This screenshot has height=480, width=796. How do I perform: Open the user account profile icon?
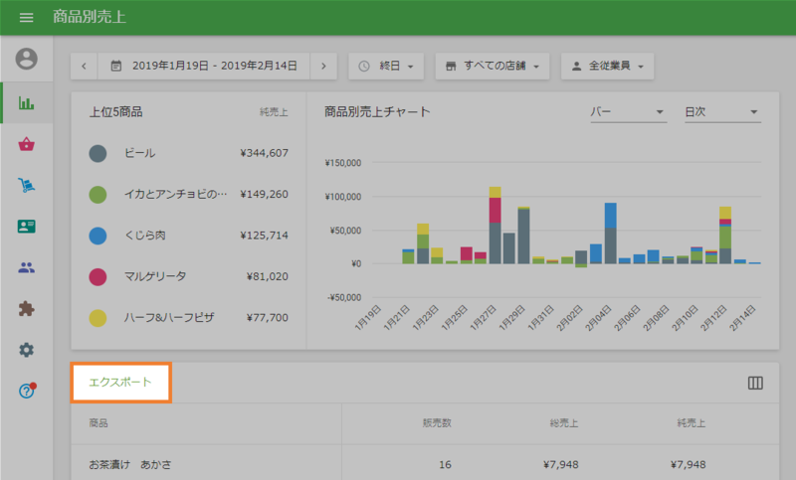point(27,59)
